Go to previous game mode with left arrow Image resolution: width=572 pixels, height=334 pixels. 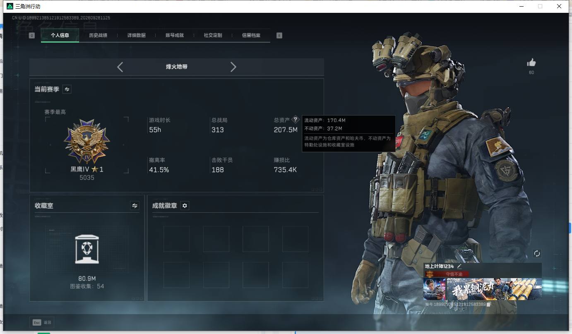coord(120,67)
